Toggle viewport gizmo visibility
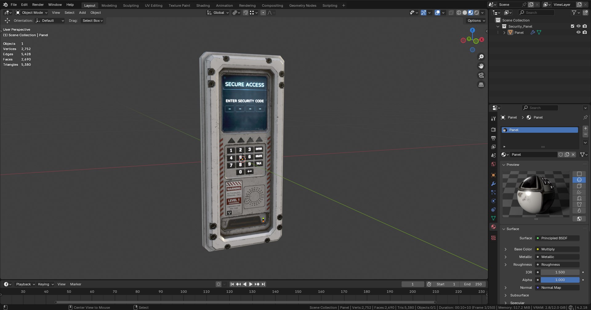This screenshot has width=591, height=310. point(424,13)
